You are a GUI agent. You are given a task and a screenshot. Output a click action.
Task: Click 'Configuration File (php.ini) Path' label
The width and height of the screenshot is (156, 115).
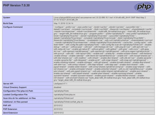click(x=18, y=91)
